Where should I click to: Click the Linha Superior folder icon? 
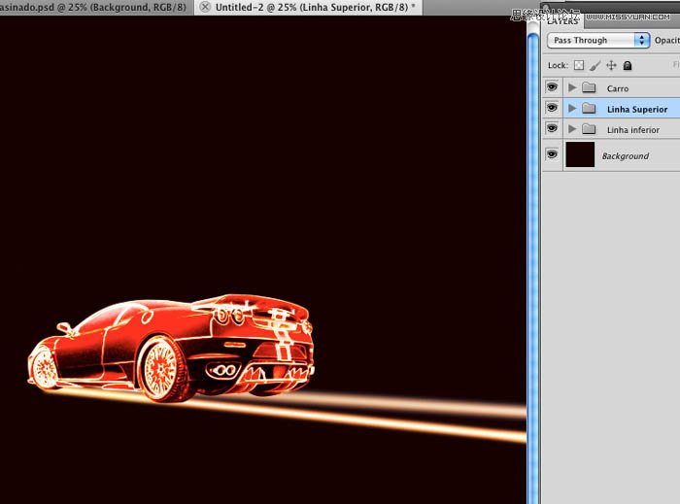coord(589,109)
